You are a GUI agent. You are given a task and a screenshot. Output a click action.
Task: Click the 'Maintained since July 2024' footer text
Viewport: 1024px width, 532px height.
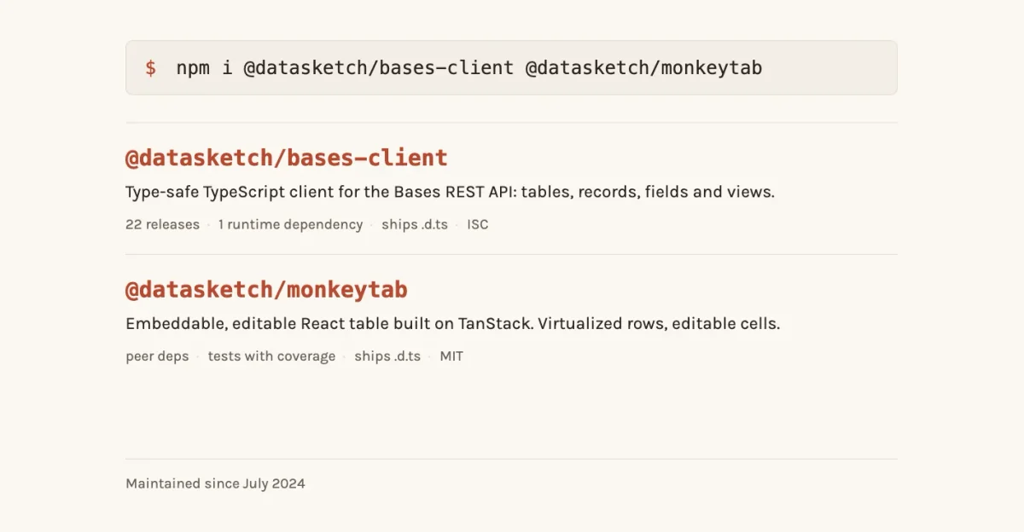(215, 483)
